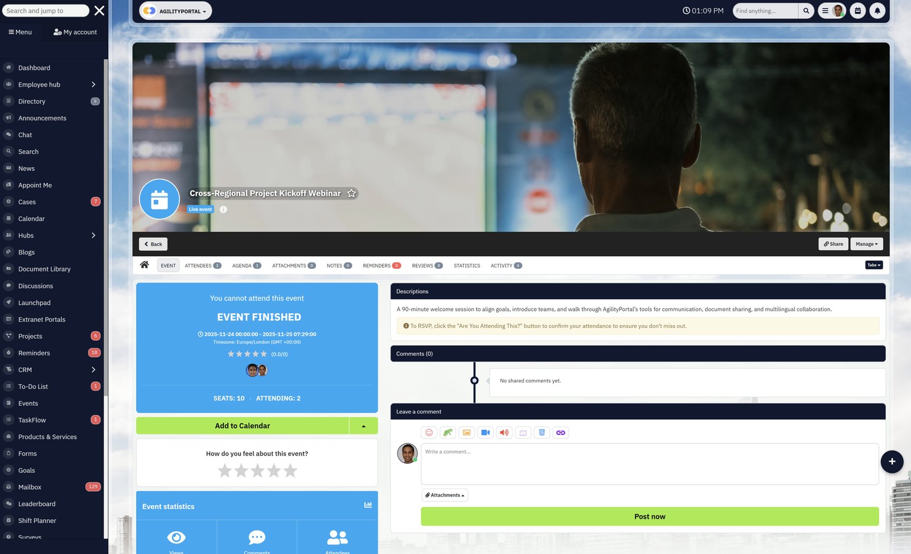Open the Agenda tab
Screen dimensions: 911x554
click(x=246, y=266)
